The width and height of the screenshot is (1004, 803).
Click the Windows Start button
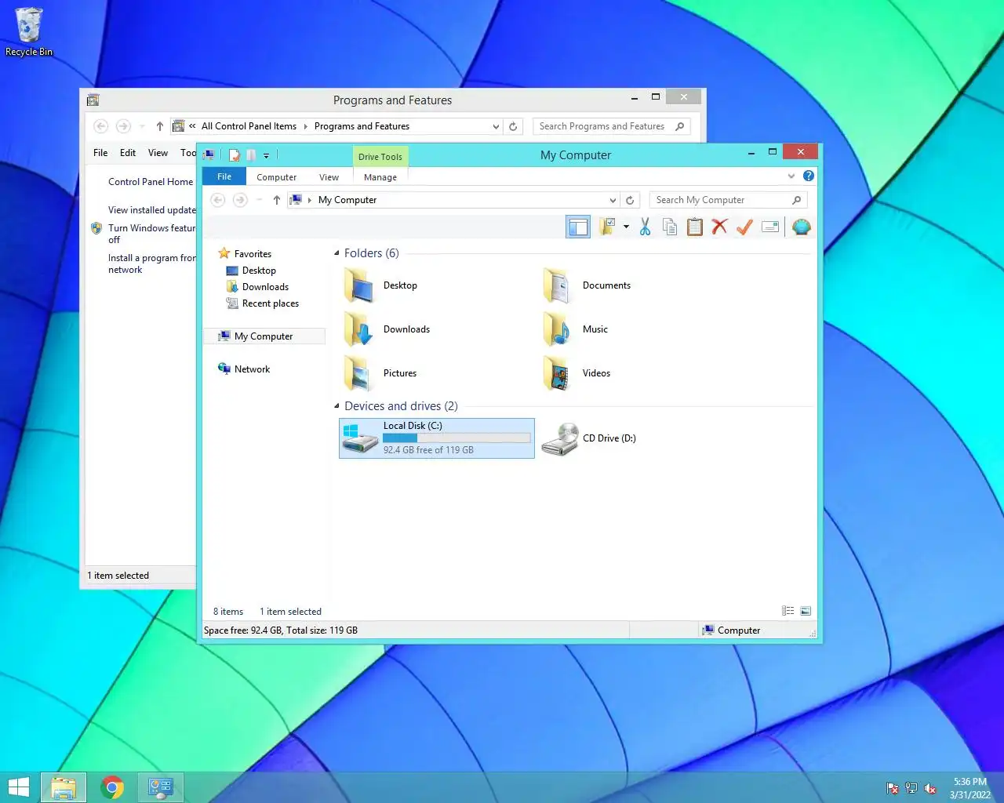pyautogui.click(x=18, y=787)
